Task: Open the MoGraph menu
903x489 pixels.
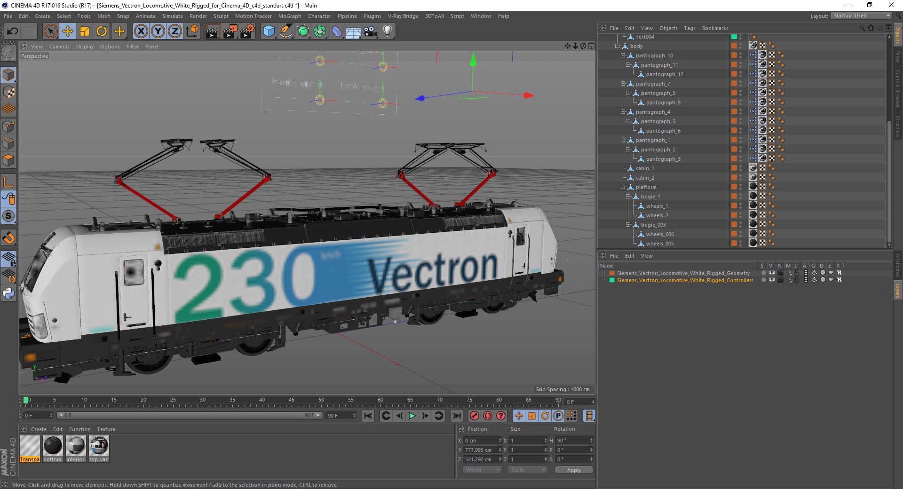Action: click(290, 16)
